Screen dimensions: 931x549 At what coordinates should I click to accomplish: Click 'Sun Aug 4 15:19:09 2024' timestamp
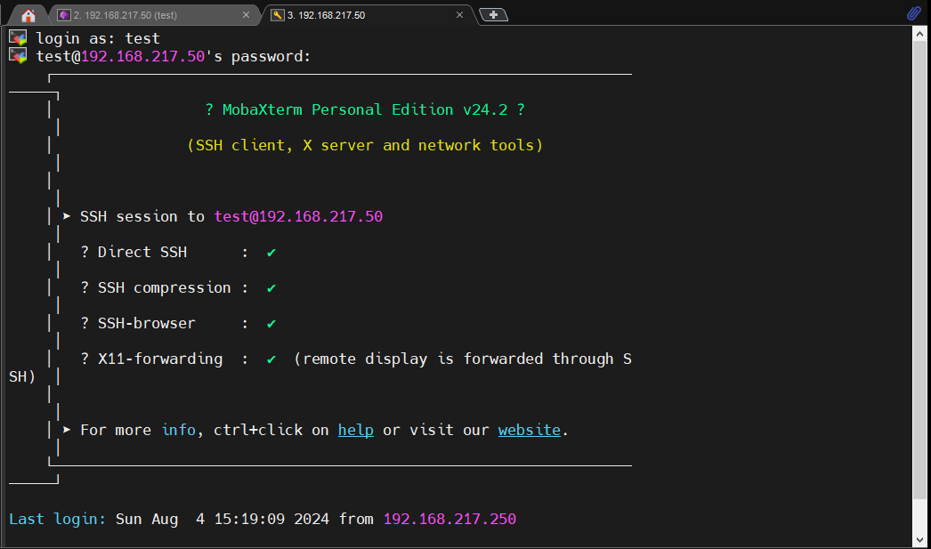coord(222,520)
